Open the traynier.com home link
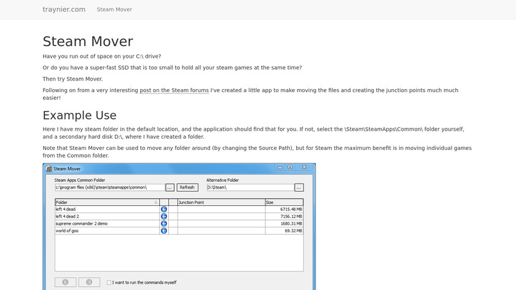The image size is (516, 290). (64, 10)
